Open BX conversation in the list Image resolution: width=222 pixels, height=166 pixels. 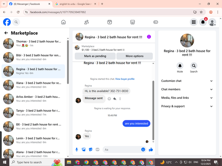click(x=33, y=127)
